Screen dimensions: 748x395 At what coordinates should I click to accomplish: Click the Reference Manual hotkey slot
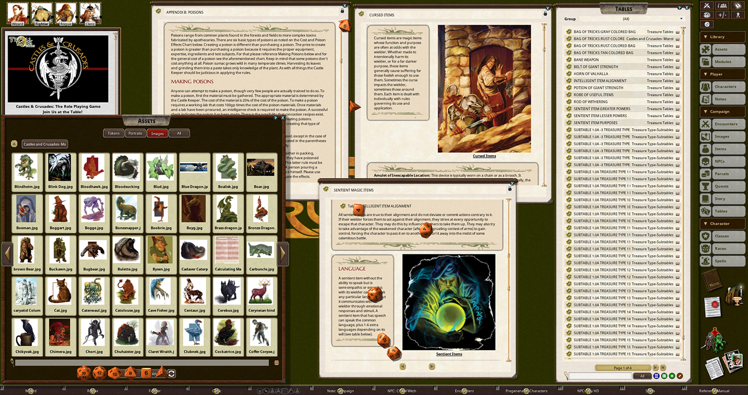[x=714, y=391]
